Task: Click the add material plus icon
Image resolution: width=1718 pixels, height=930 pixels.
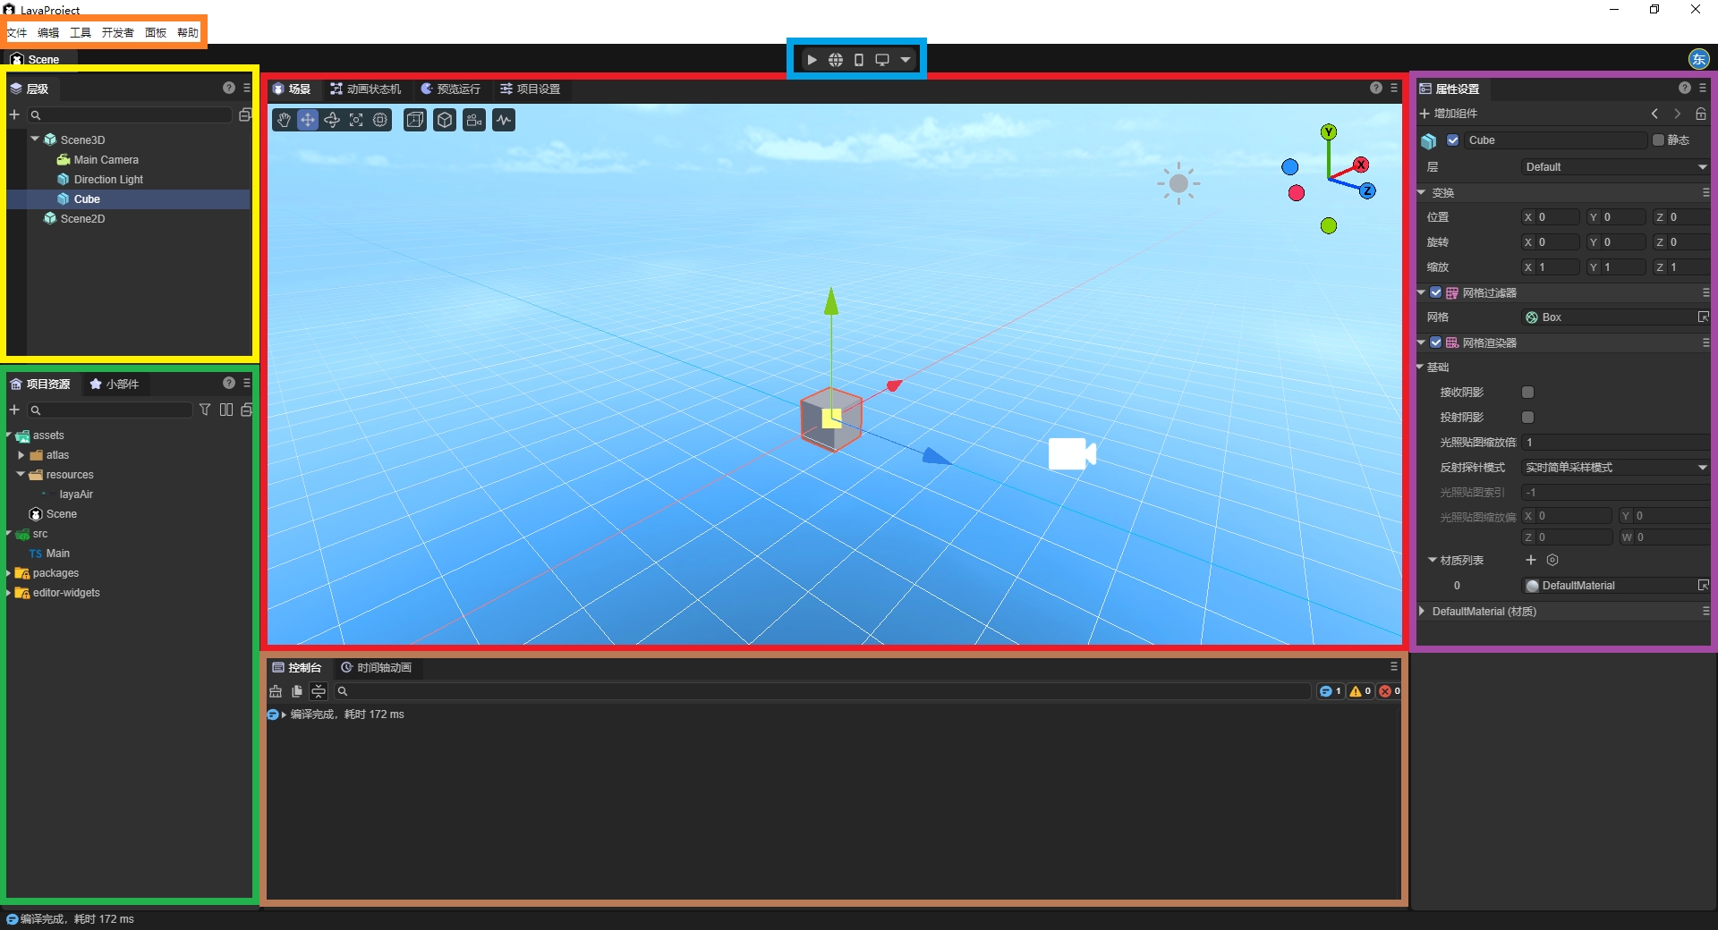Action: (1531, 560)
